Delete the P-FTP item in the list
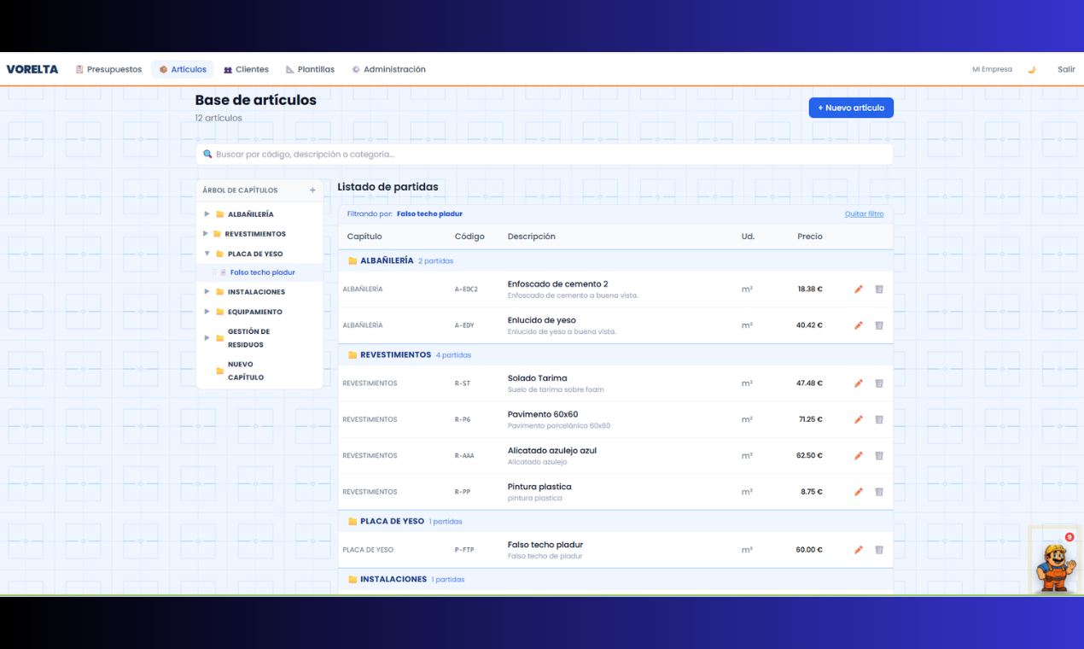Viewport: 1084px width, 649px height. [x=879, y=550]
